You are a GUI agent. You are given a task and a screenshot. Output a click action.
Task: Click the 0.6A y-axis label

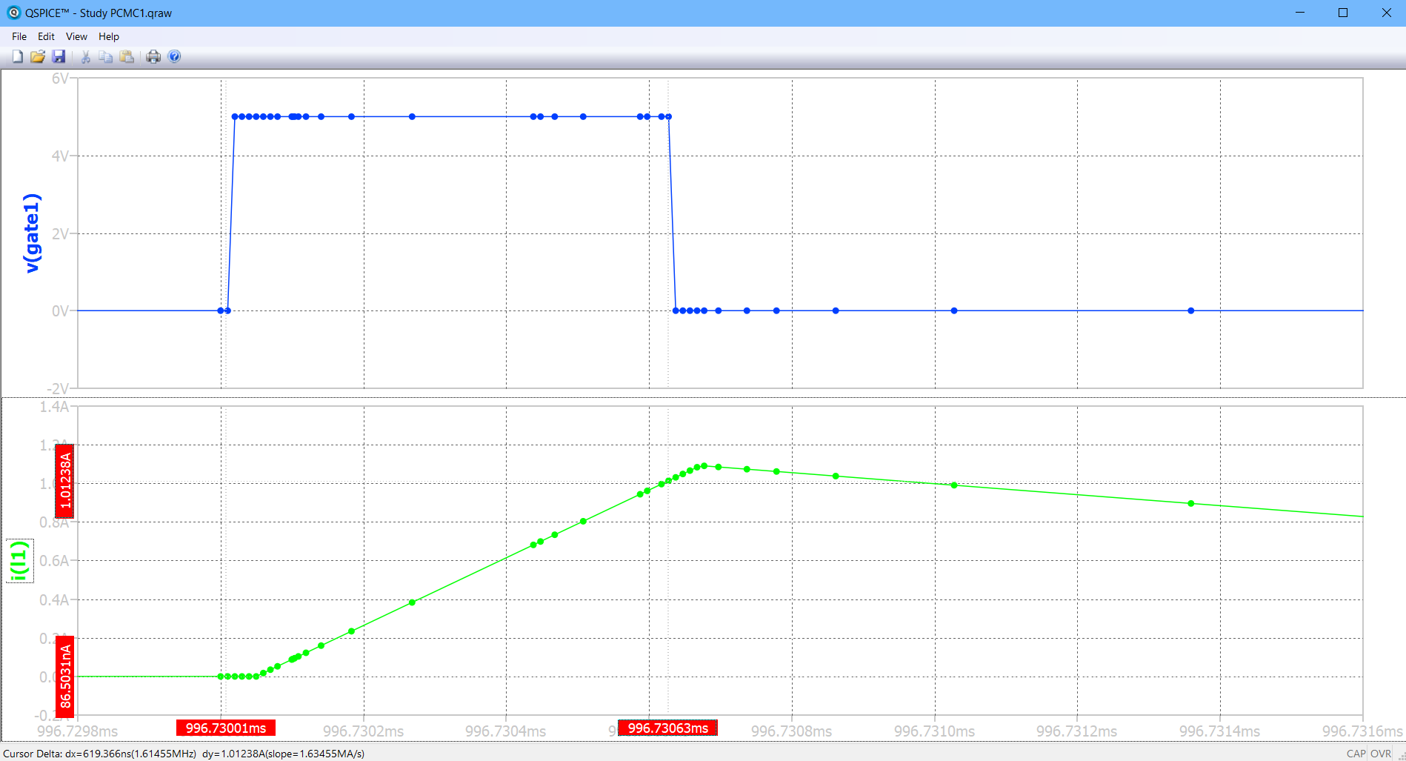[x=54, y=561]
